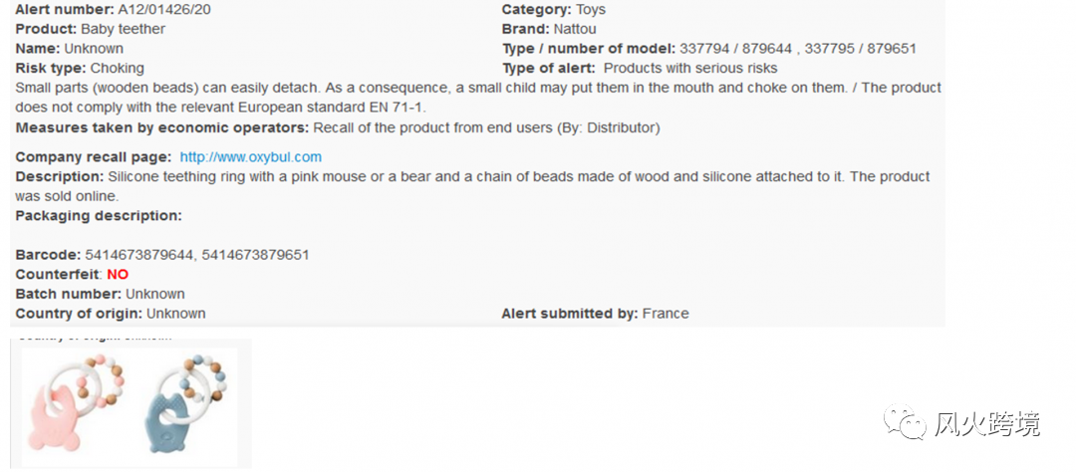Viewport: 1076px width, 472px height.
Task: Click the barcode 5414673879644 number
Action: [x=139, y=255]
